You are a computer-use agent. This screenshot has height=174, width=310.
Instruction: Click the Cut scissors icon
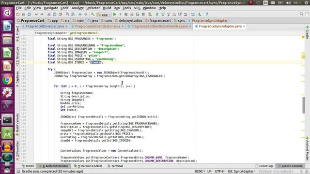(x=49, y=14)
